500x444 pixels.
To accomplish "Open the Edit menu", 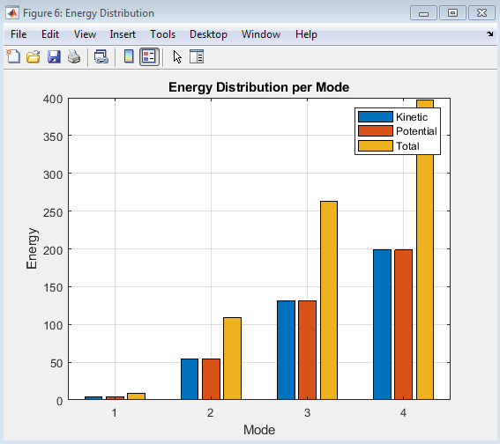I will coord(50,34).
